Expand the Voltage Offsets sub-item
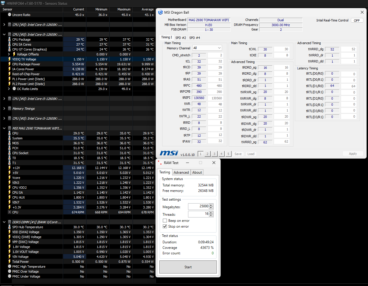The height and width of the screenshot is (286, 368). 9,54
